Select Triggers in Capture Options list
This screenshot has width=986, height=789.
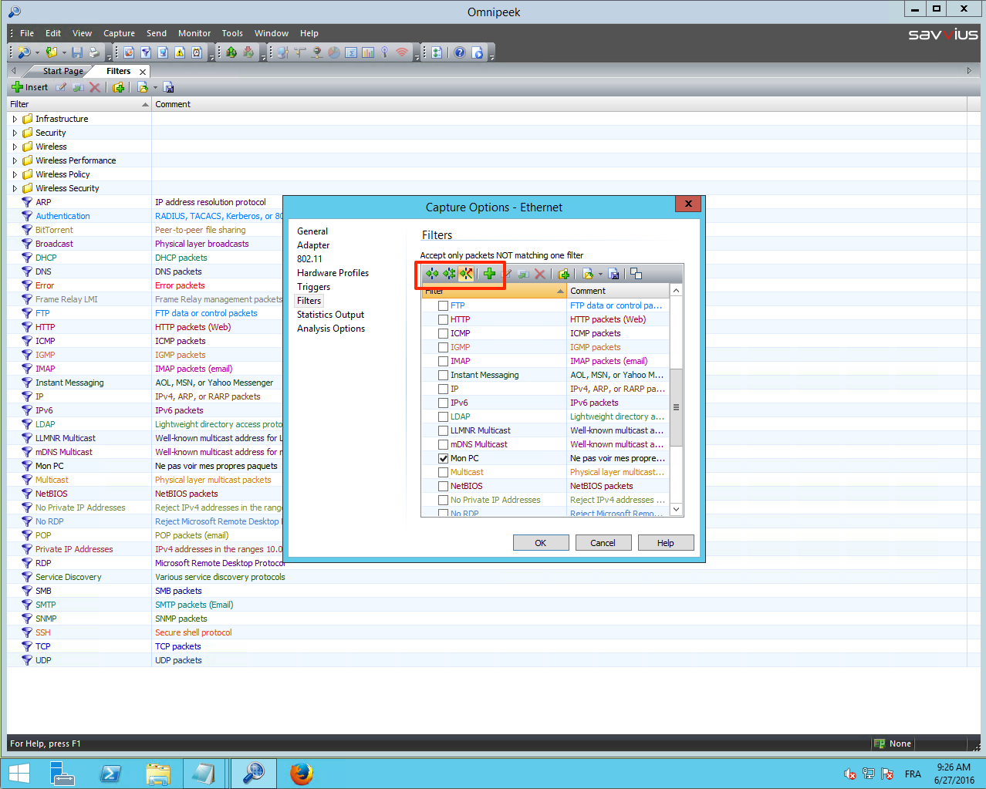coord(313,287)
